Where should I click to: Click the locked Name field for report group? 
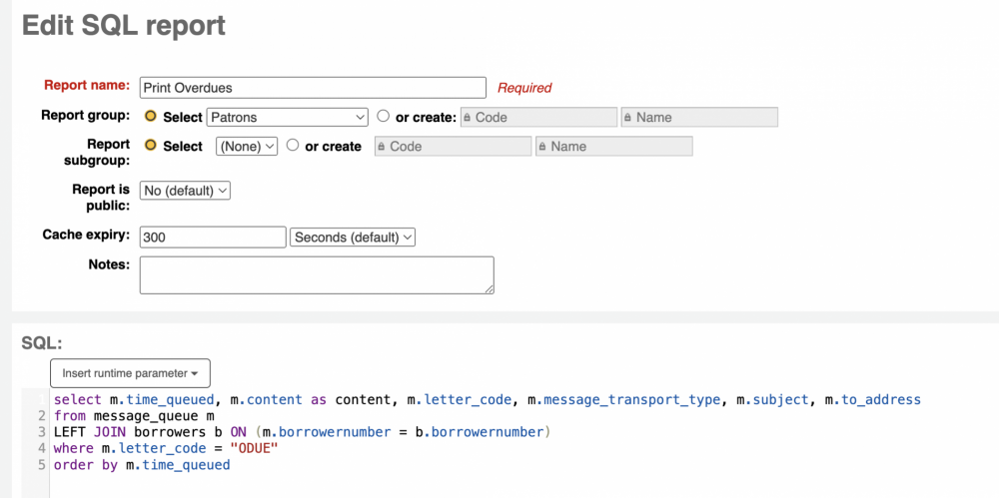pos(699,117)
